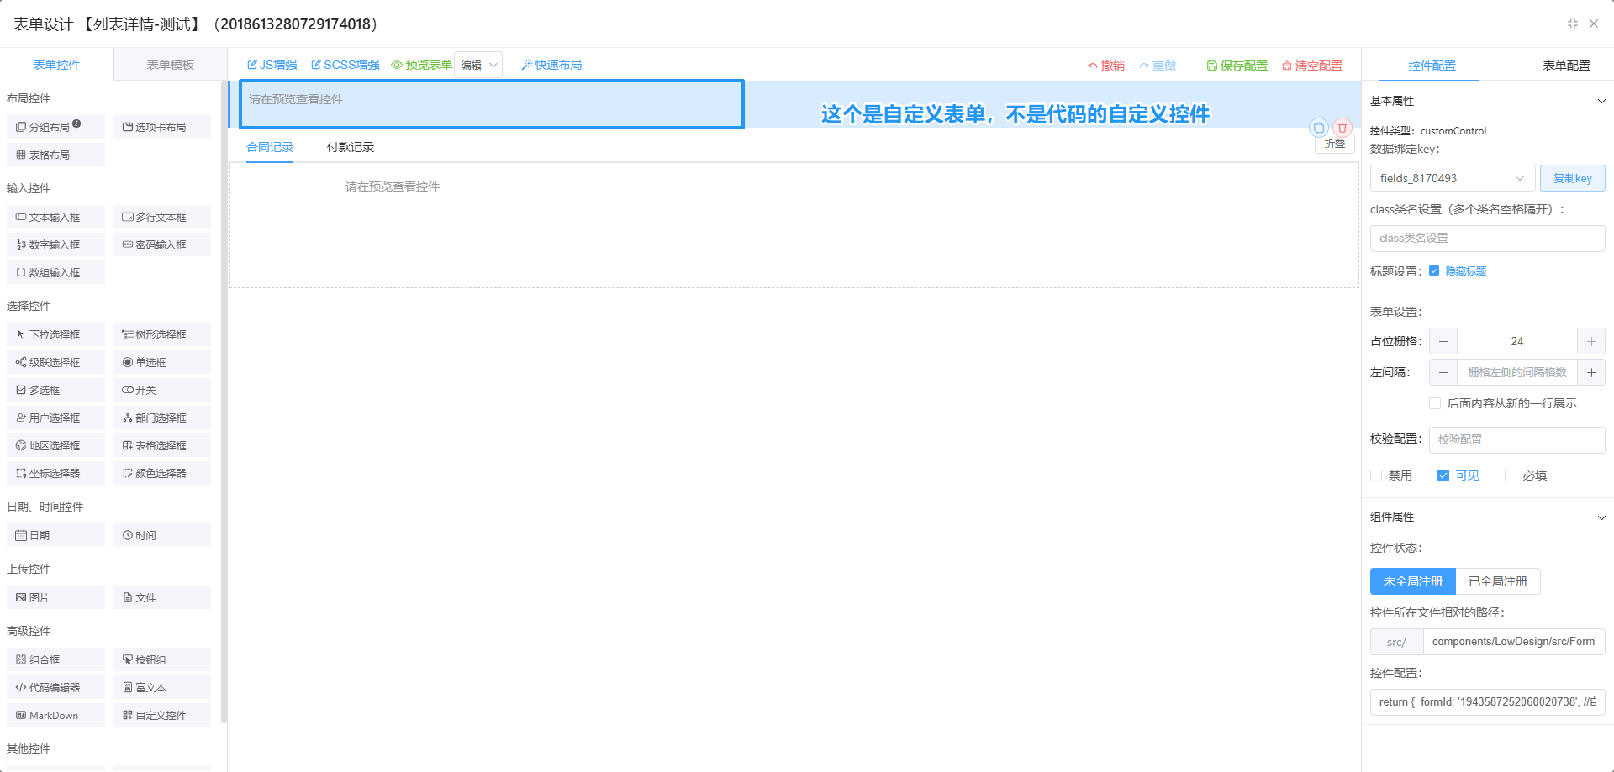Uncheck the 可见 visible checkbox
This screenshot has width=1614, height=772.
click(1443, 475)
